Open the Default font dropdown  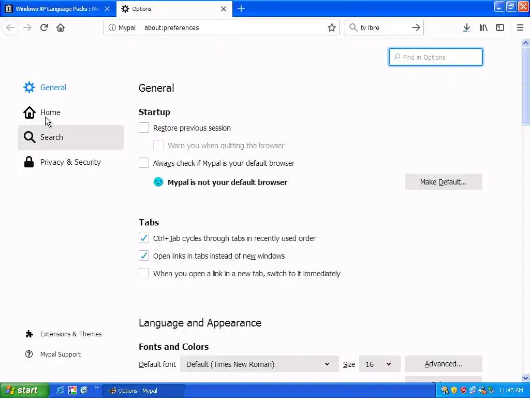[x=259, y=364]
